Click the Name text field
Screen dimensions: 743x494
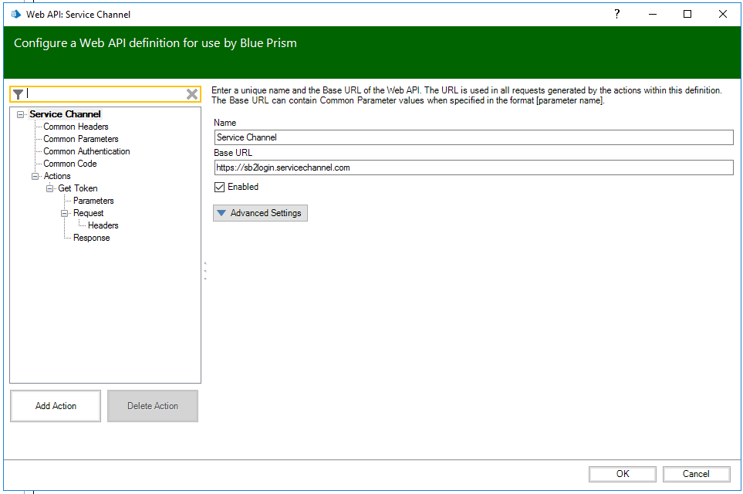coord(473,137)
